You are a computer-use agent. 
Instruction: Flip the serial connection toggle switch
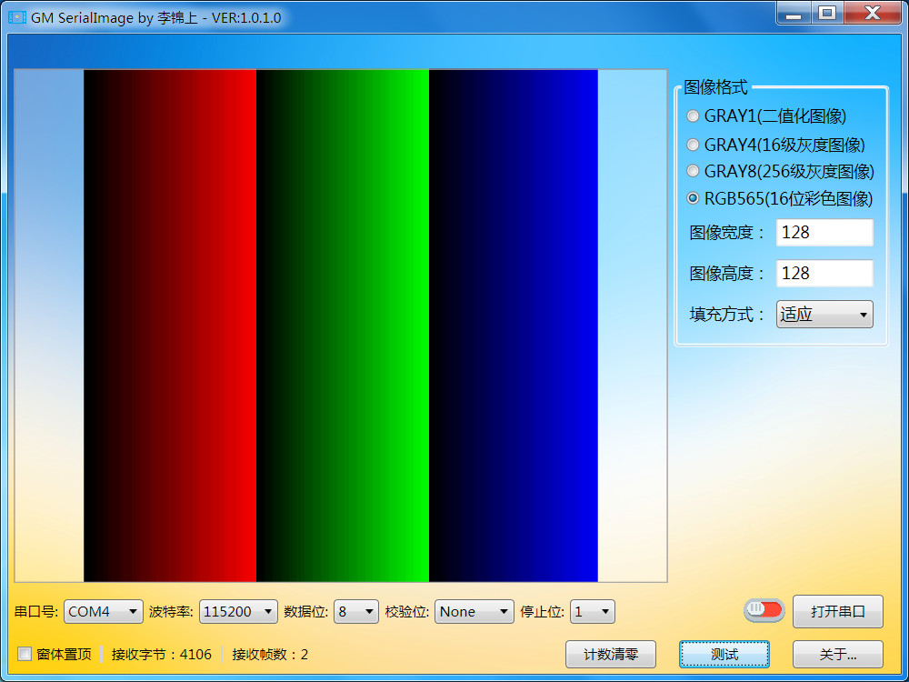763,611
